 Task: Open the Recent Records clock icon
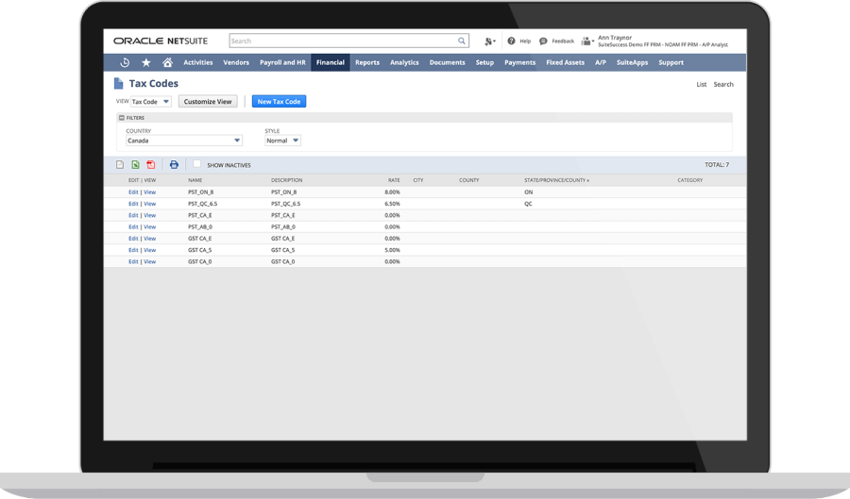coord(125,62)
